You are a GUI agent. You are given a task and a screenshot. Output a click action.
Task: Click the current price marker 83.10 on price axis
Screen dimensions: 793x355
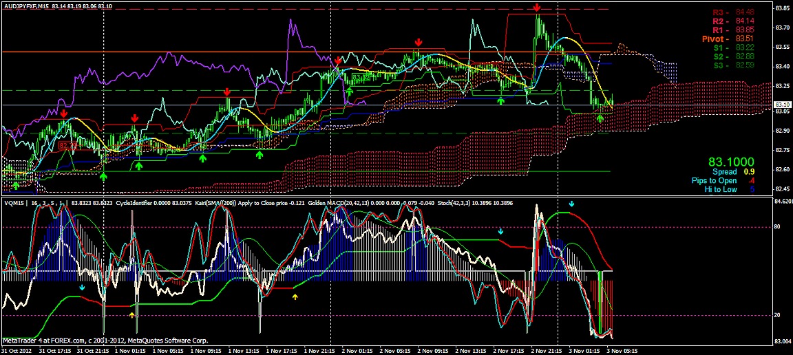783,105
